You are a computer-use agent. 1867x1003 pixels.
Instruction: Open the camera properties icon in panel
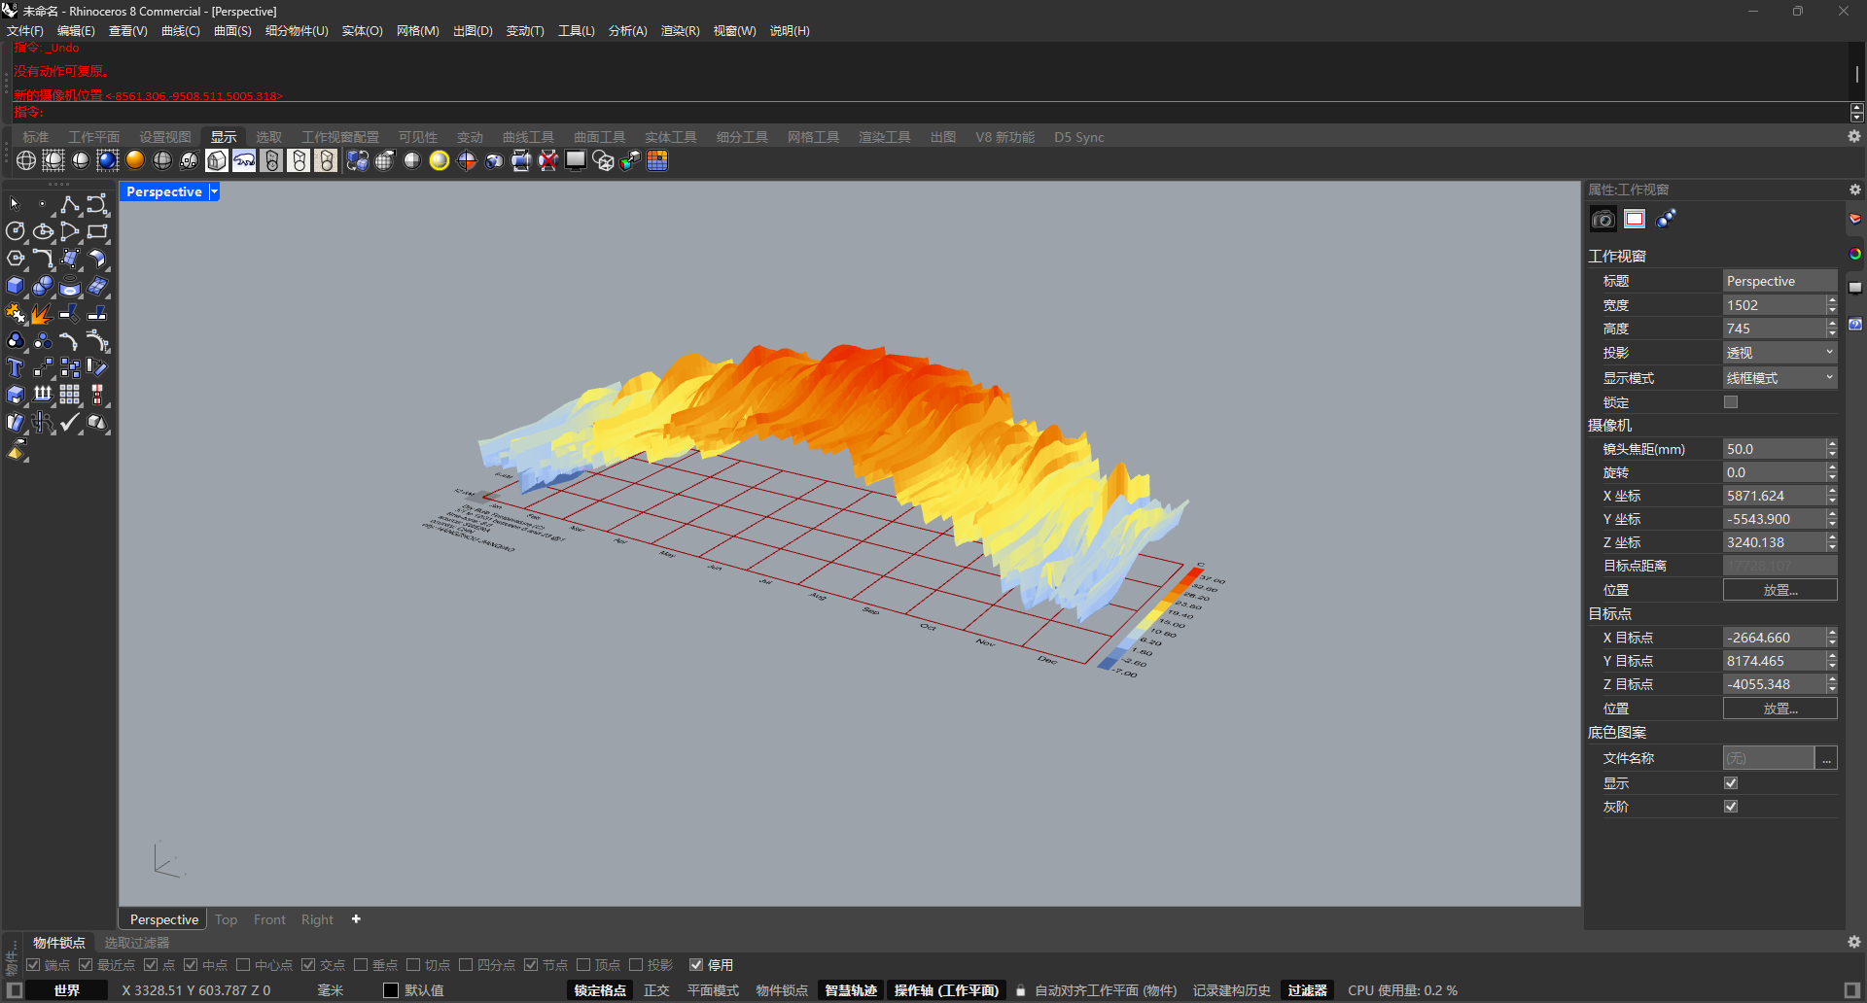pos(1603,219)
